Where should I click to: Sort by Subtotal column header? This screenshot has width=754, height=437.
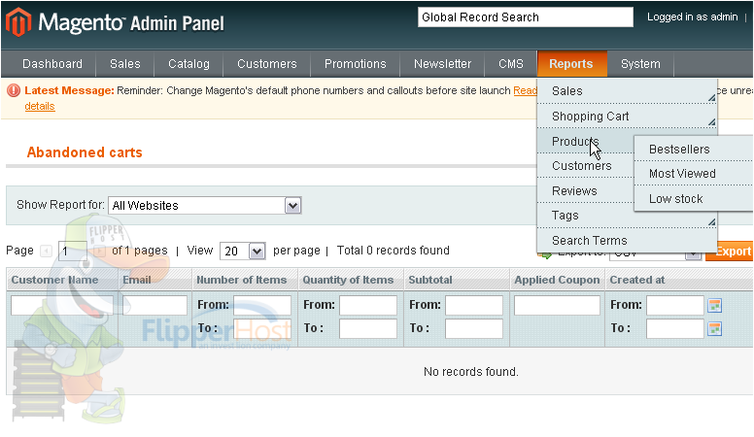point(430,280)
